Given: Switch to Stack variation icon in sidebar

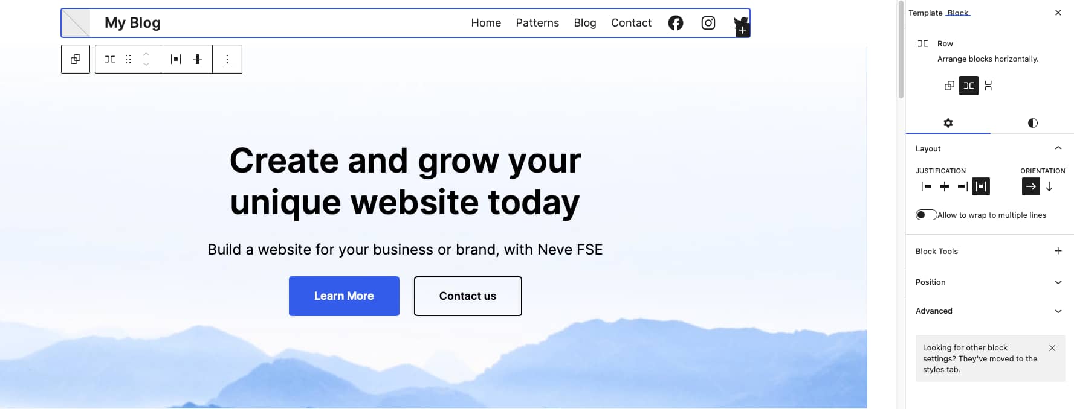Looking at the screenshot, I should click(988, 86).
